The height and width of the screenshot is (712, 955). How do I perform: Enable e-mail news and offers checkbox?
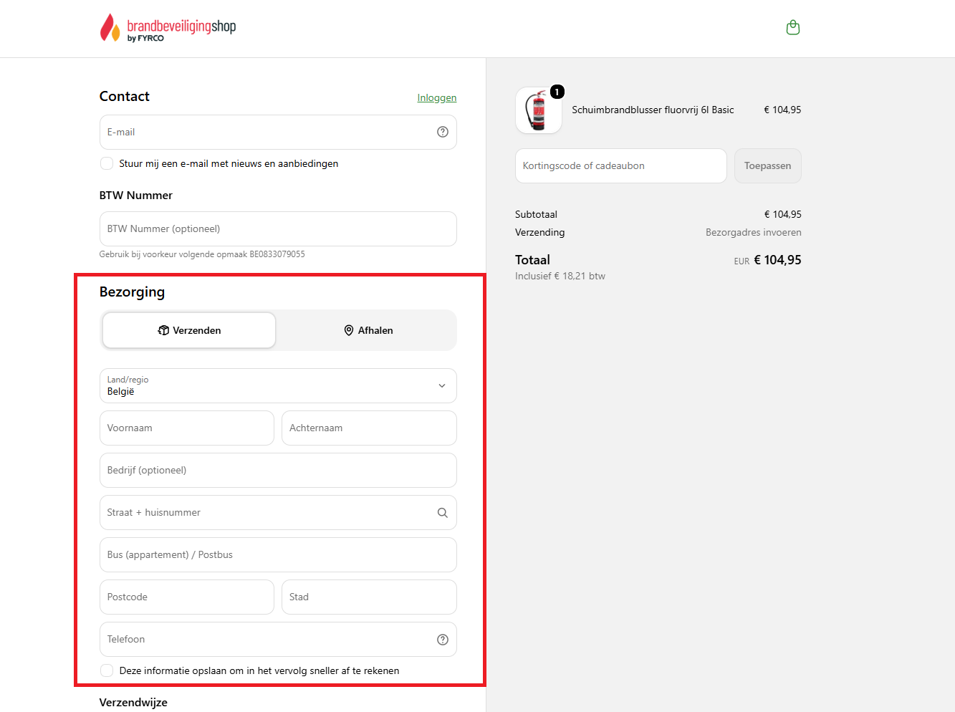107,163
